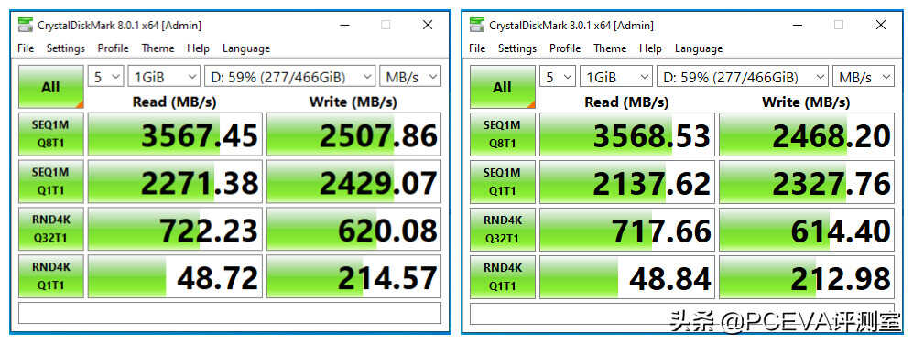This screenshot has height=344, width=913.
Task: Click read result 2137.62 in right window
Action: [627, 181]
